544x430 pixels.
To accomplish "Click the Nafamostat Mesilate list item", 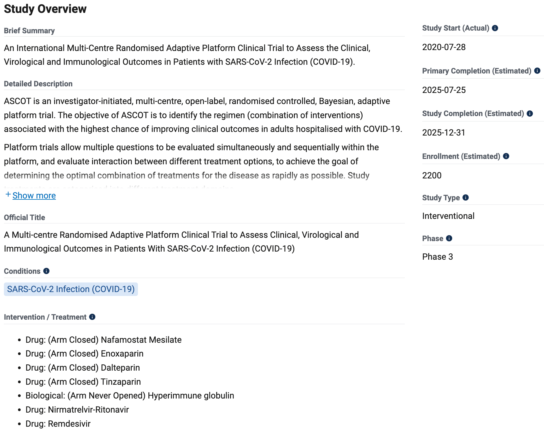I will click(103, 340).
